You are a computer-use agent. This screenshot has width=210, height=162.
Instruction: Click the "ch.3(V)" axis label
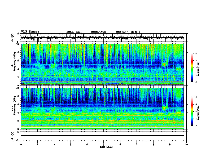(13, 136)
